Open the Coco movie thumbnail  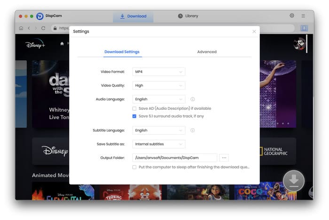click(265, 191)
